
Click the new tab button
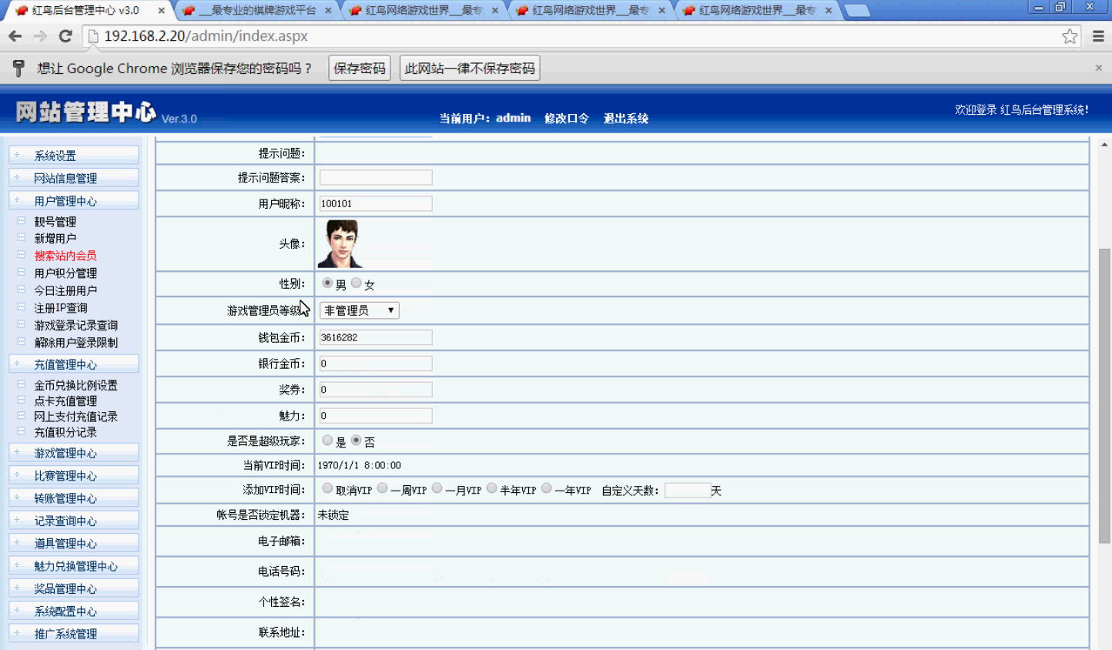pos(856,11)
